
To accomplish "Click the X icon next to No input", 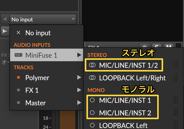I will [x=18, y=33].
